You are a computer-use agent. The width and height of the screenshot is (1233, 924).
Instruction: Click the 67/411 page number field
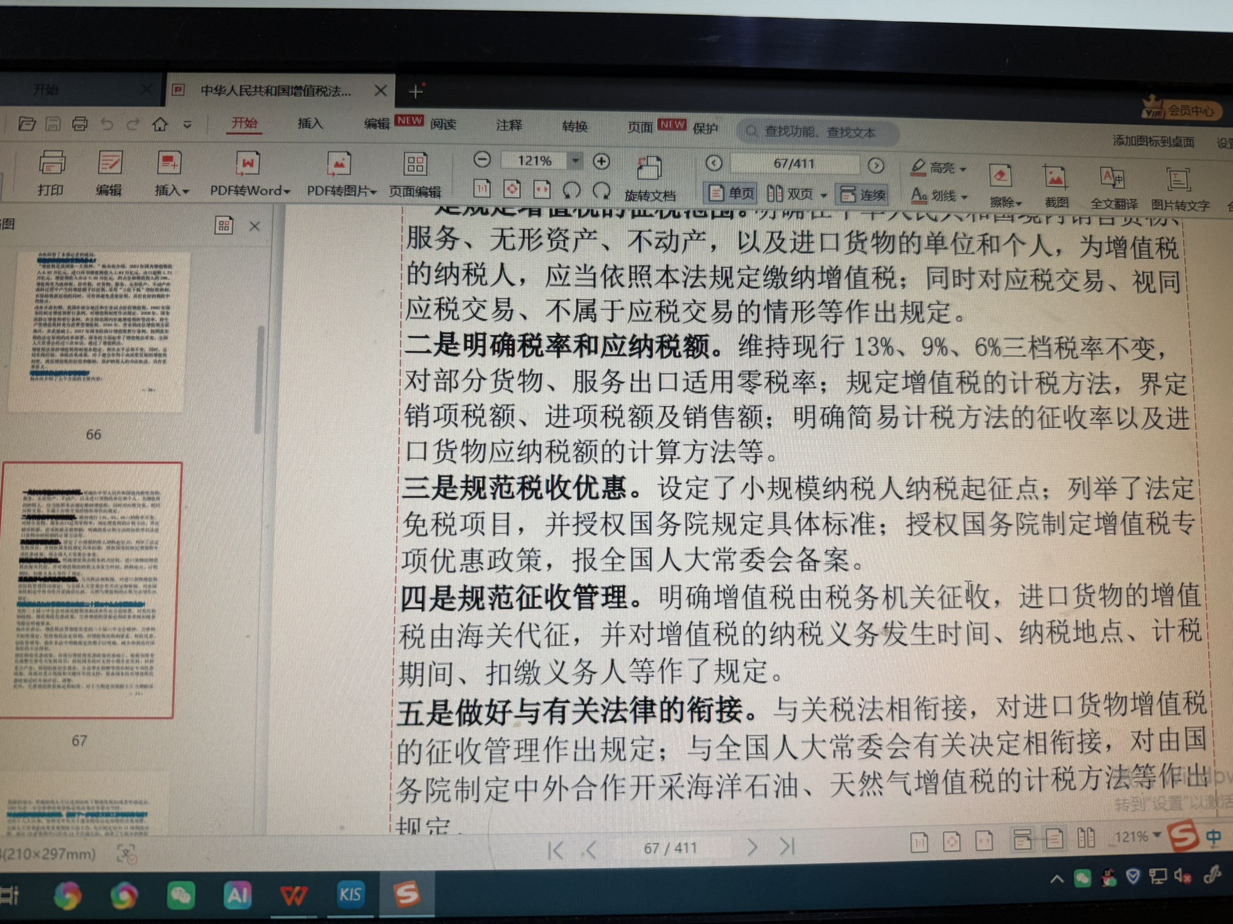[794, 164]
